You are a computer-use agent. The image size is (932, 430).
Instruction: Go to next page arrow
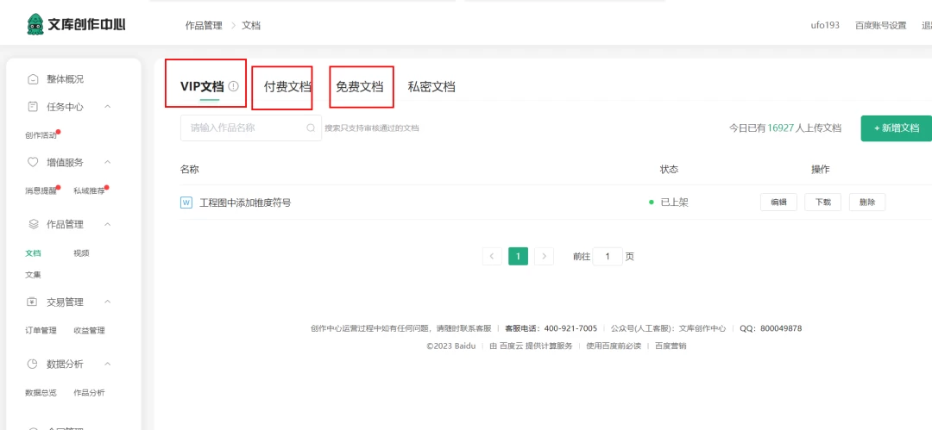(544, 256)
